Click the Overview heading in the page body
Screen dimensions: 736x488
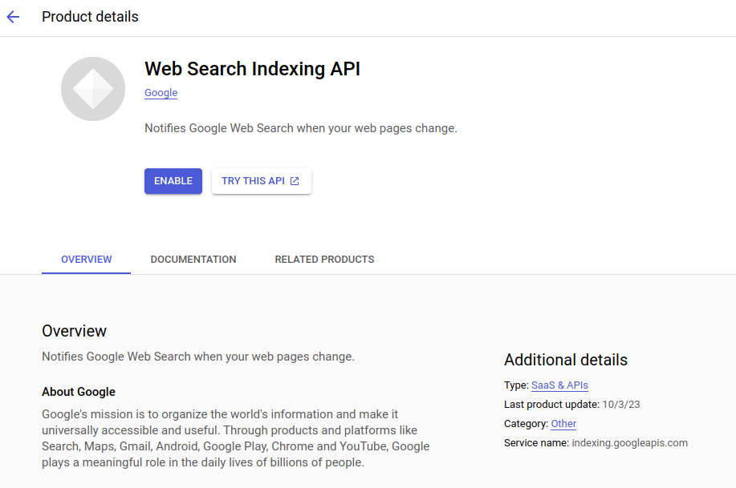point(74,330)
